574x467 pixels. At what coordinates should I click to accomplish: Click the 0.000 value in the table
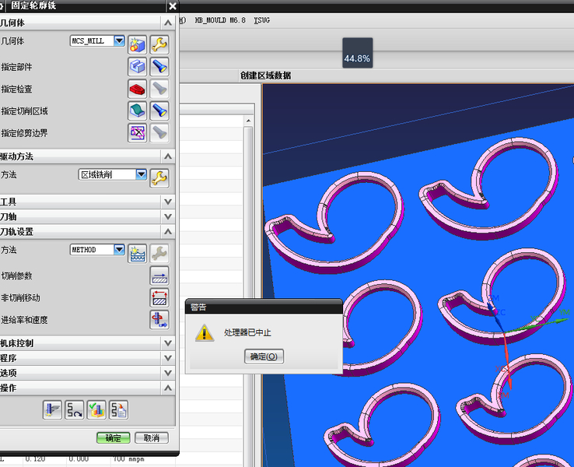tap(79, 459)
